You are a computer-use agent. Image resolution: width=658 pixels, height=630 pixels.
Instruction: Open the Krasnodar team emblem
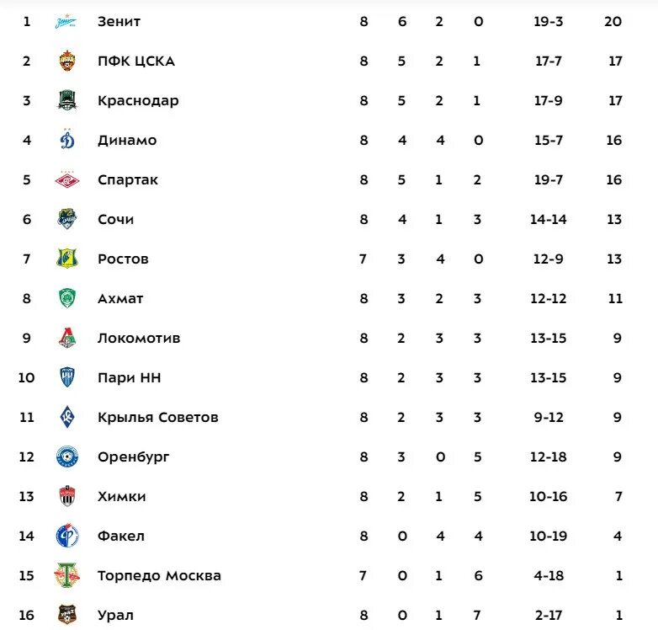(x=66, y=100)
